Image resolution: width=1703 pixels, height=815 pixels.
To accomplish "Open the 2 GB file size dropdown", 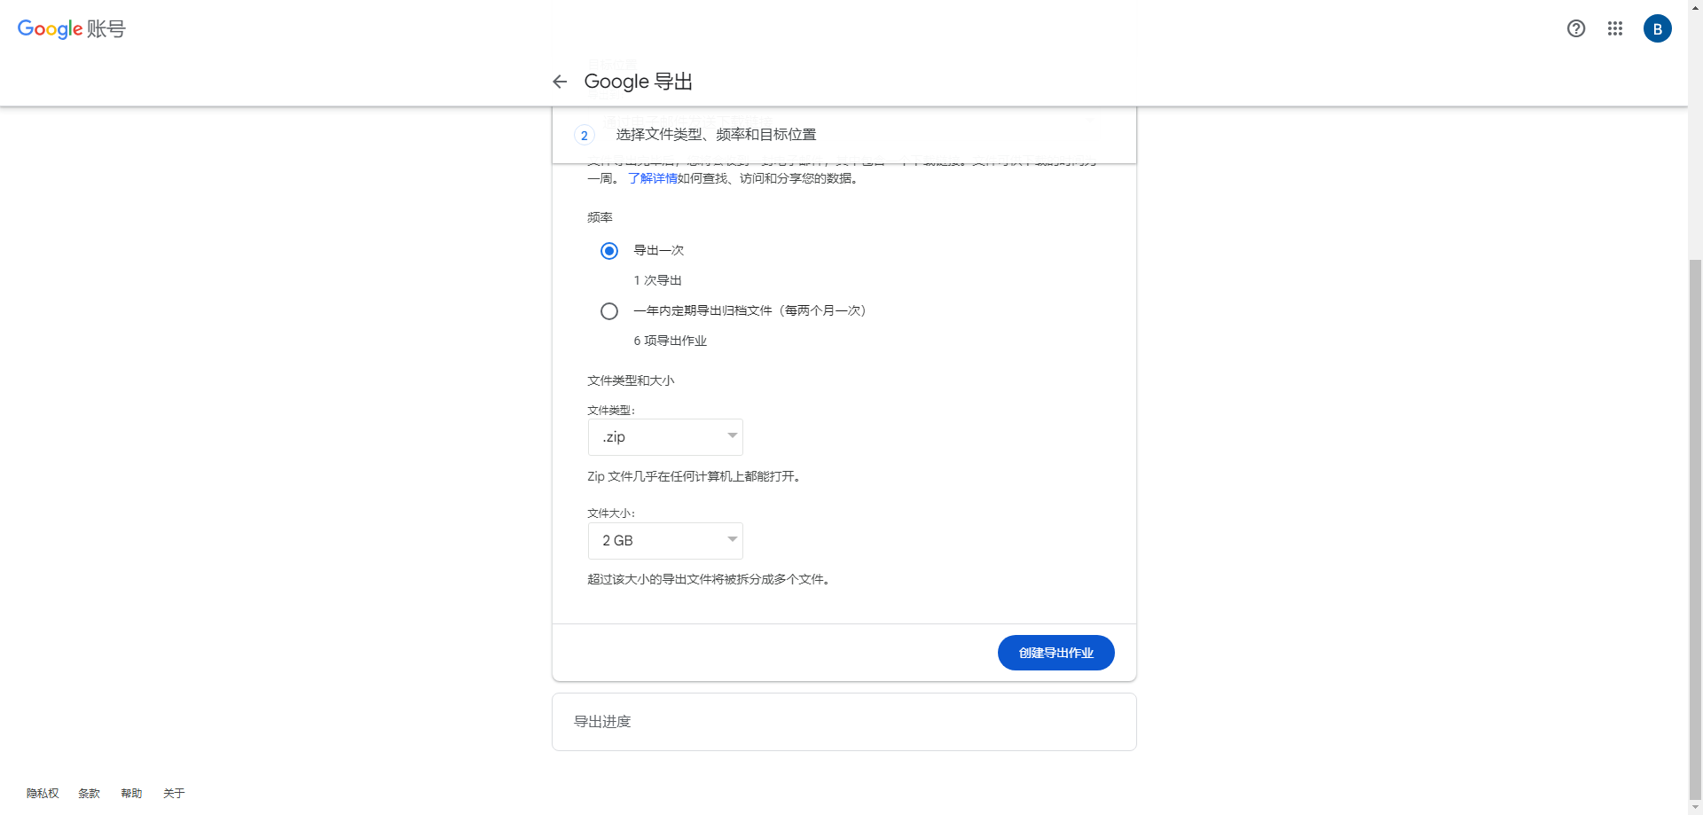I will 665,541.
